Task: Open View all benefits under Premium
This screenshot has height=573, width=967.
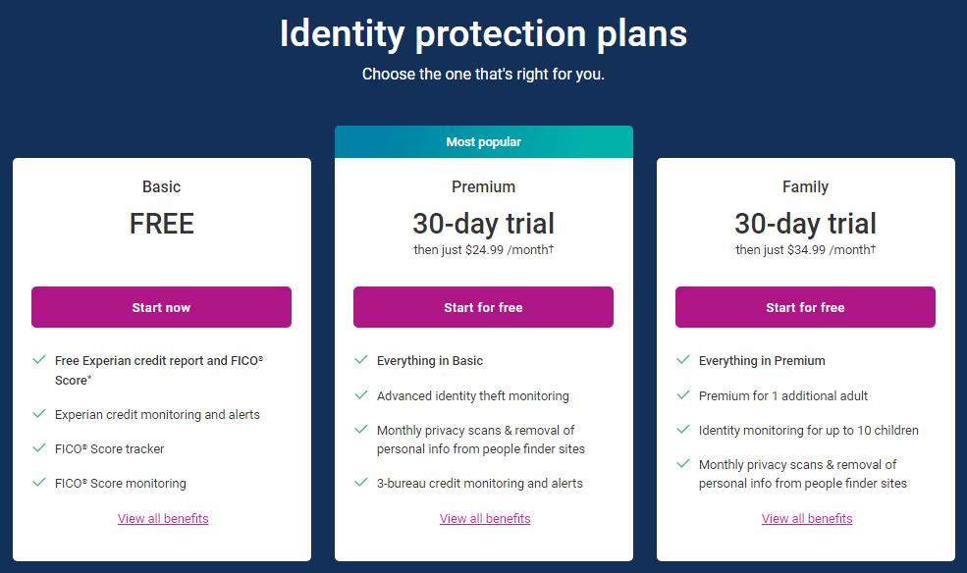Action: click(485, 519)
